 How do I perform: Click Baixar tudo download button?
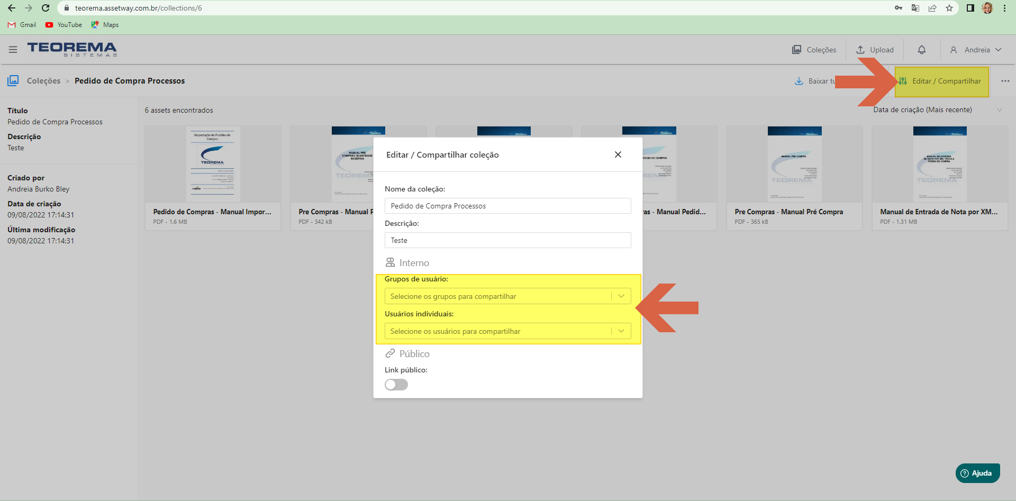(815, 81)
